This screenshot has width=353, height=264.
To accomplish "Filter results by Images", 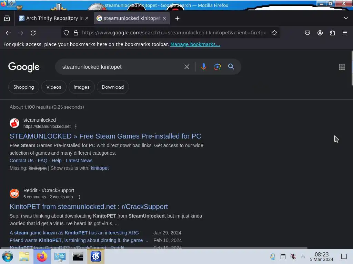I will click(81, 87).
